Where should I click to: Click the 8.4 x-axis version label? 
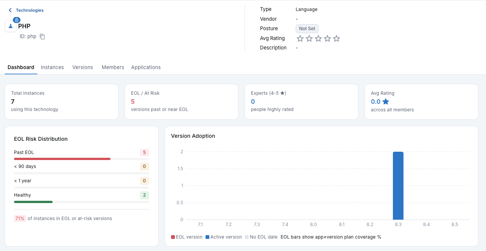[x=427, y=225]
